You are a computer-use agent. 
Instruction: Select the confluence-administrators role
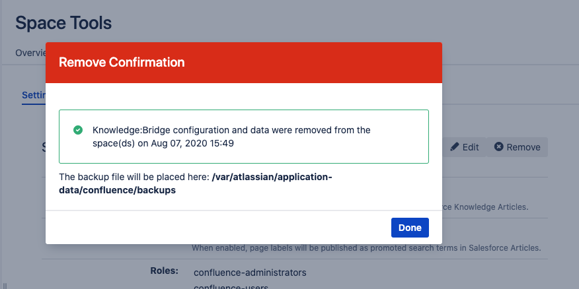tap(250, 272)
